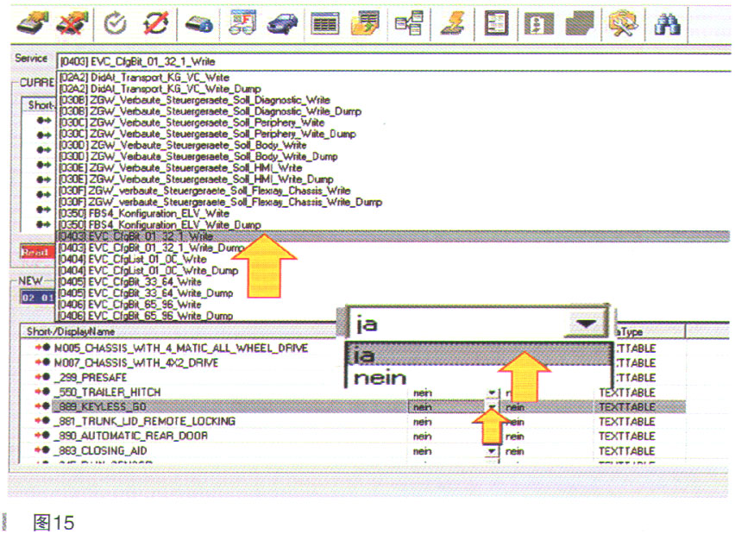This screenshot has width=735, height=534.
Task: Select the _890_AUTOMATIC_REAR_DOOR row name
Action: [131, 436]
